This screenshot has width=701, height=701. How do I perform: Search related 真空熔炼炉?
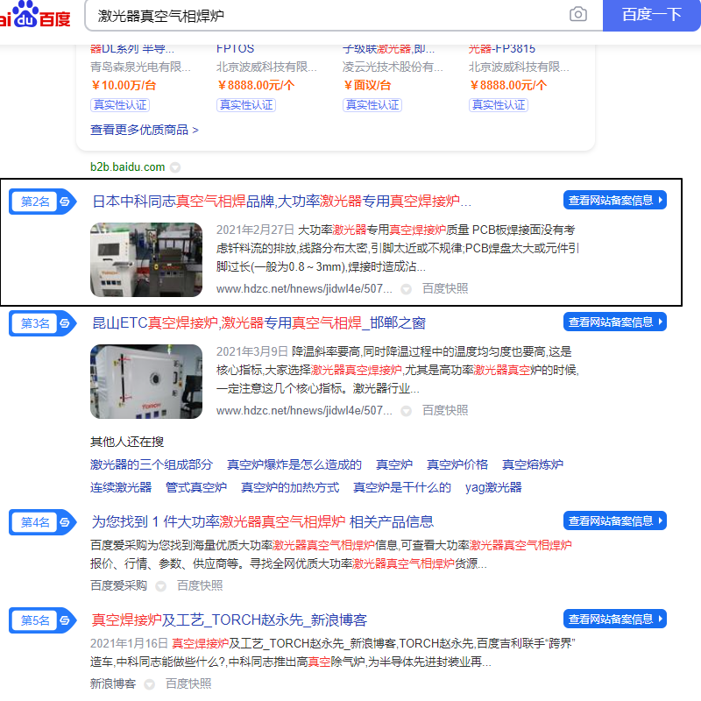(x=532, y=465)
